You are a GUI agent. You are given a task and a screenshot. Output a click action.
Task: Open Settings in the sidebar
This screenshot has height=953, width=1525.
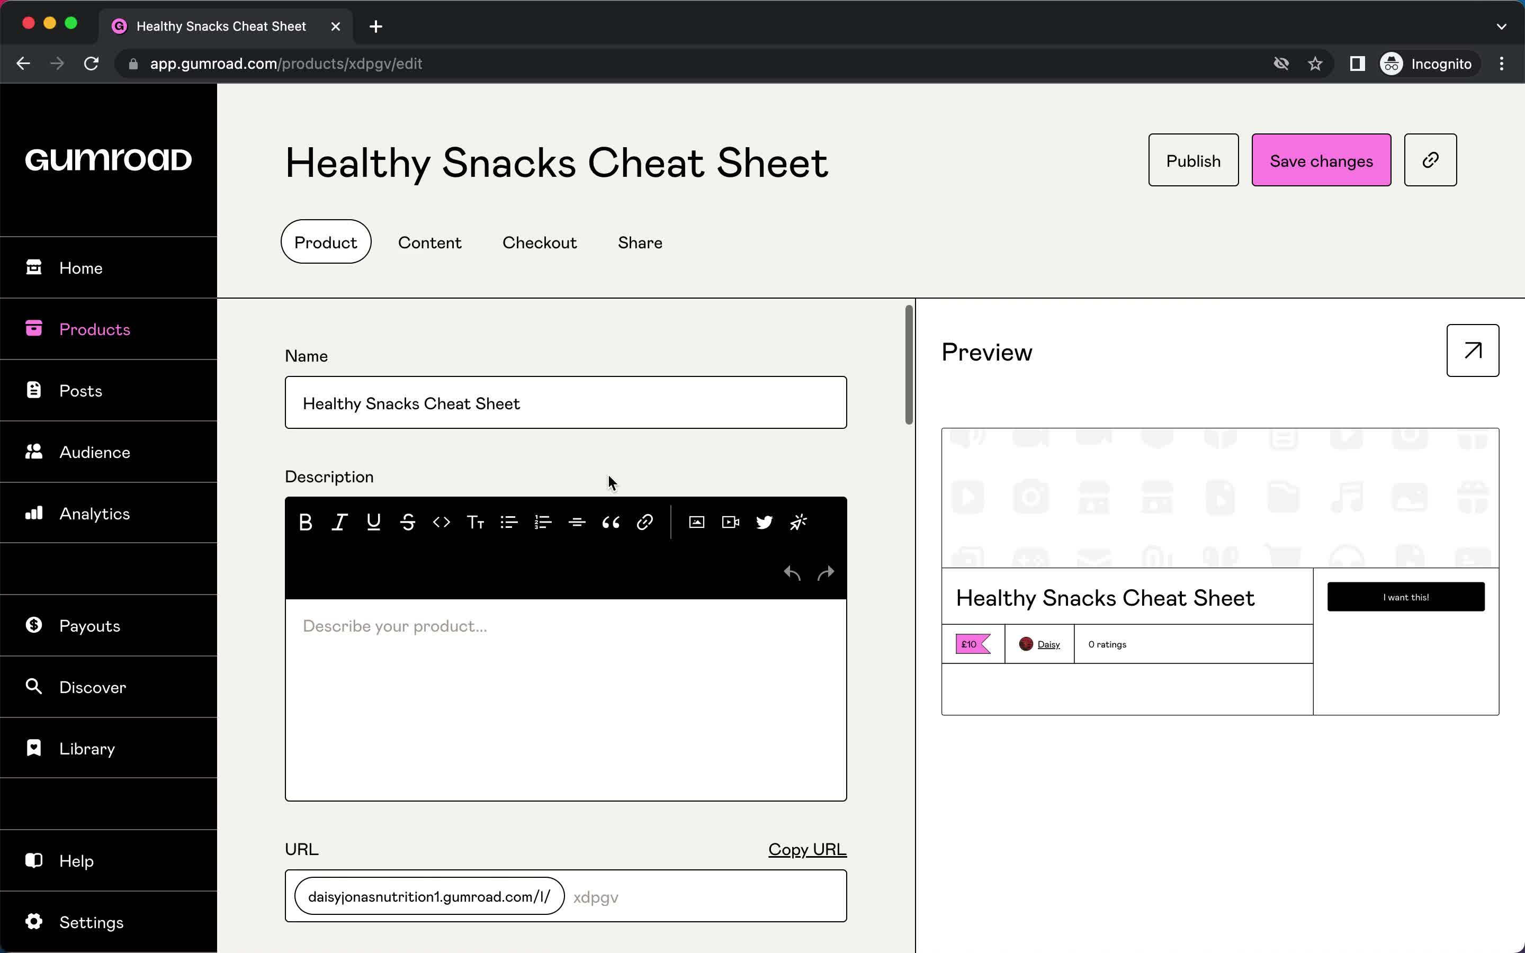click(x=109, y=922)
